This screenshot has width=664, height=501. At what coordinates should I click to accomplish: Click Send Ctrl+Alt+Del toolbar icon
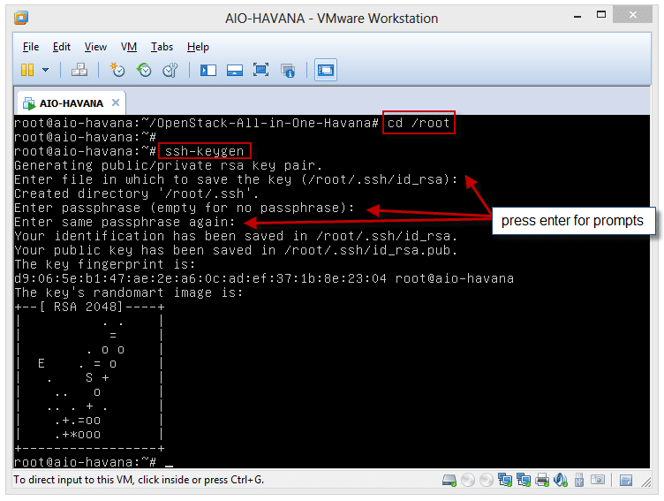click(x=79, y=70)
